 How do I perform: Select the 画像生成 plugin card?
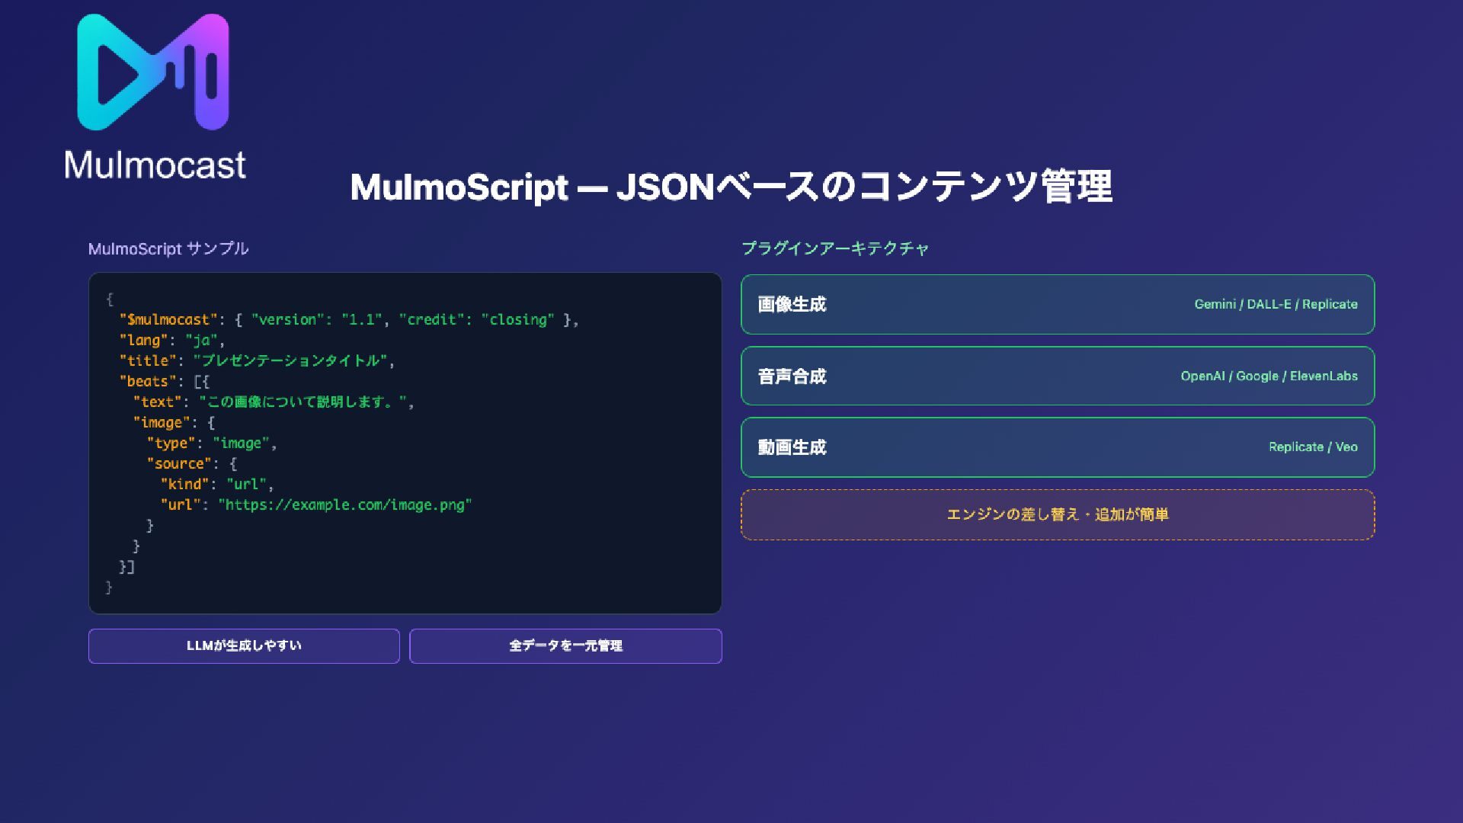tap(1058, 304)
